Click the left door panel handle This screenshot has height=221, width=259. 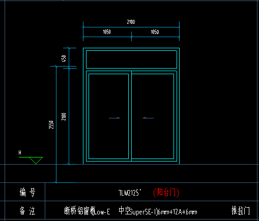114,118
